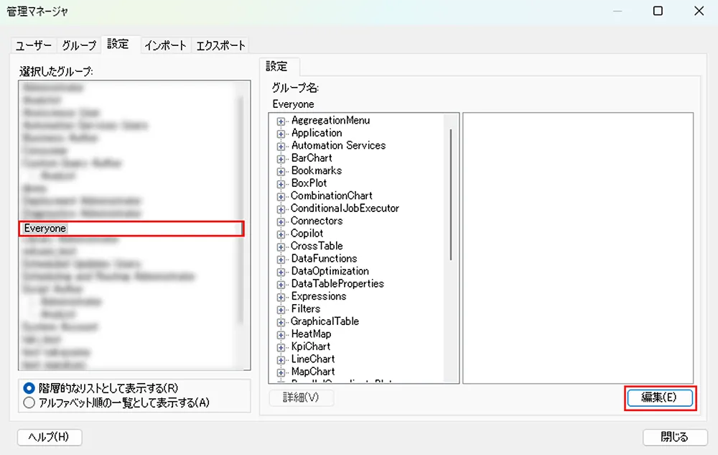Expand the Automation Services node

281,146
